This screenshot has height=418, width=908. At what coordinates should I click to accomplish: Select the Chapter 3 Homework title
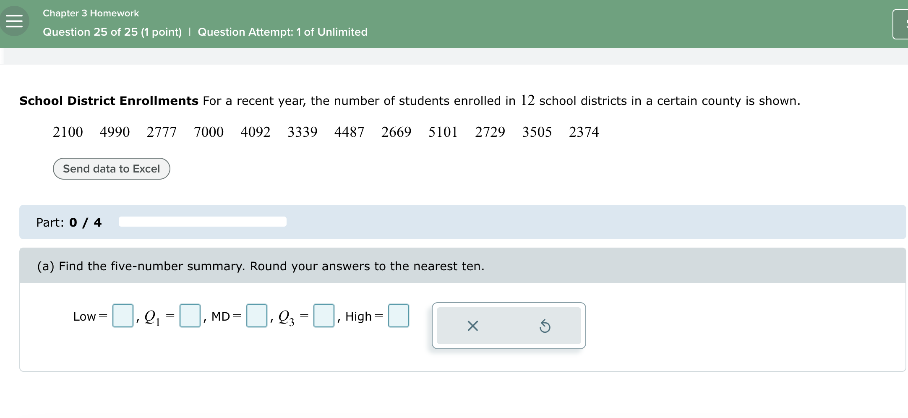(x=90, y=13)
